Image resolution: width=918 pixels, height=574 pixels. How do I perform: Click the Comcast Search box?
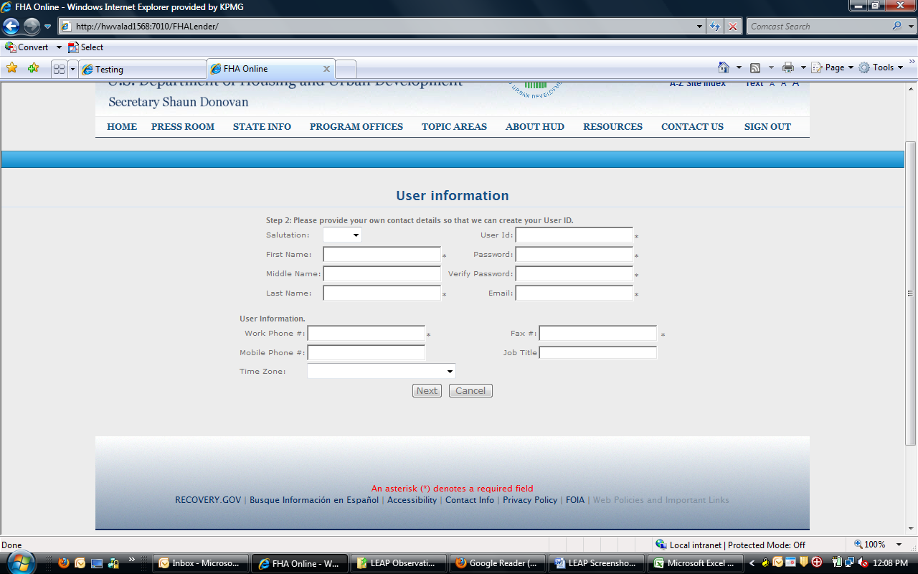[x=818, y=27]
